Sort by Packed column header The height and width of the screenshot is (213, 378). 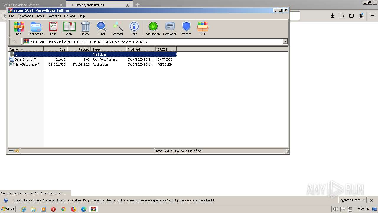pyautogui.click(x=79, y=49)
